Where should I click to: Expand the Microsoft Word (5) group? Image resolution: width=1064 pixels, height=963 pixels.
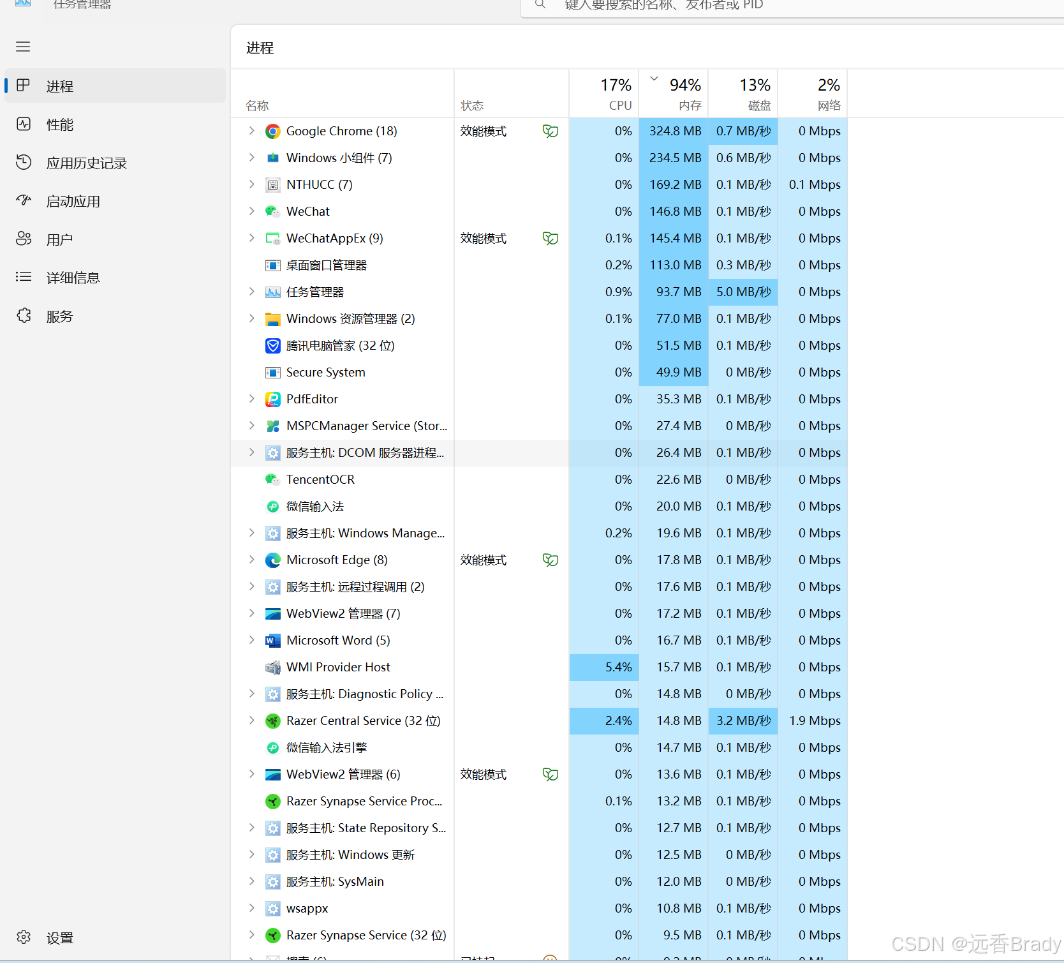tap(251, 640)
